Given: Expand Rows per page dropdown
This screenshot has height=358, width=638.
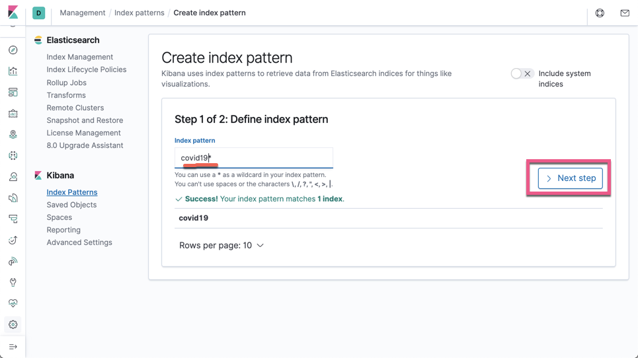Looking at the screenshot, I should pyautogui.click(x=221, y=246).
